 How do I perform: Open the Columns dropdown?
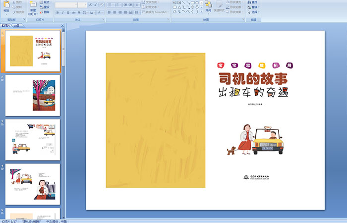coord(137,12)
